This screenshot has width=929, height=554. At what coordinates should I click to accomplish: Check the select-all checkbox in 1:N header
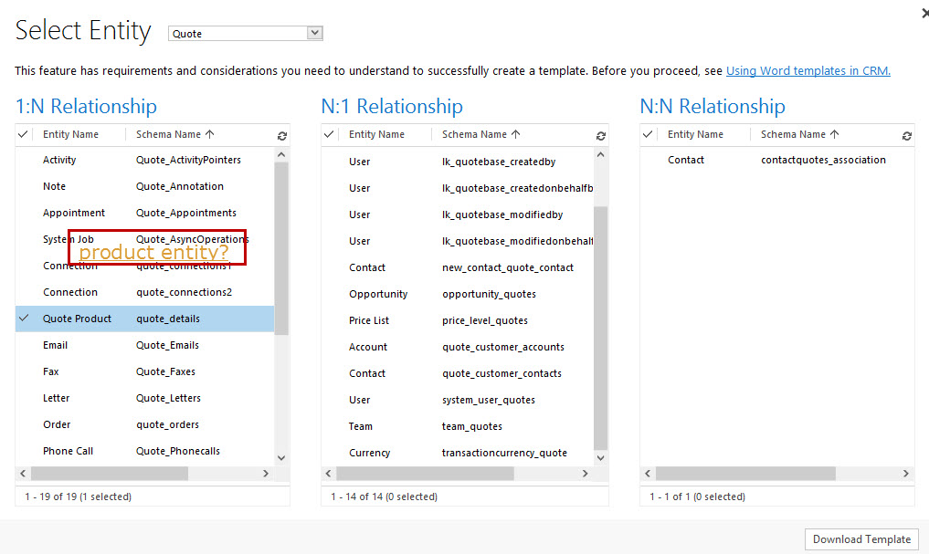(x=23, y=134)
